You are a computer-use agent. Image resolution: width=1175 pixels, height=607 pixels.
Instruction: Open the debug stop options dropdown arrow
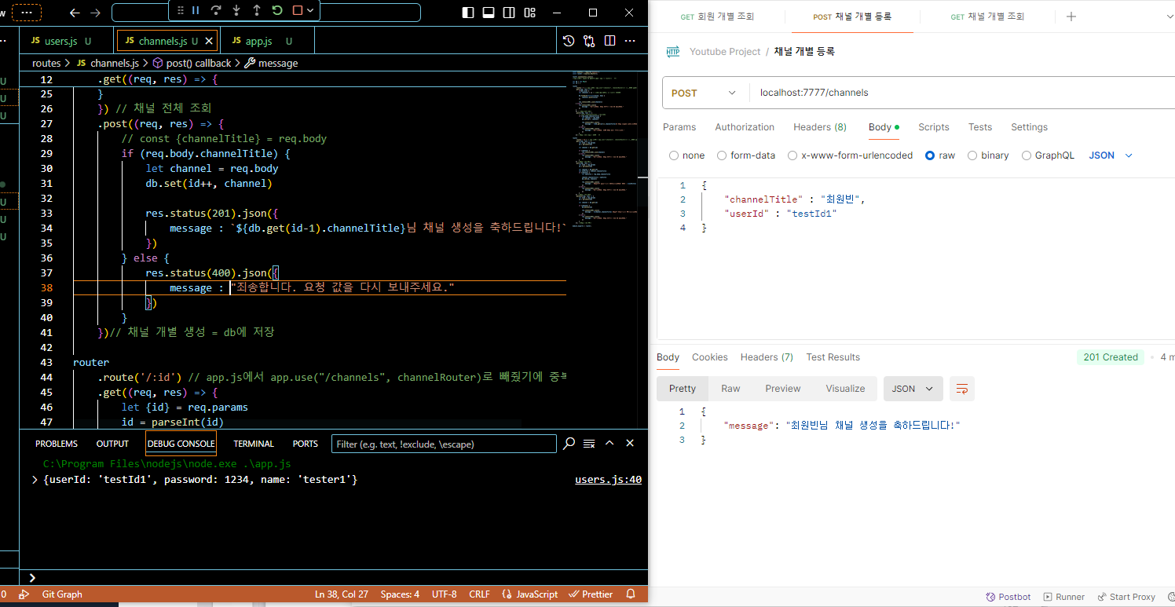(310, 10)
